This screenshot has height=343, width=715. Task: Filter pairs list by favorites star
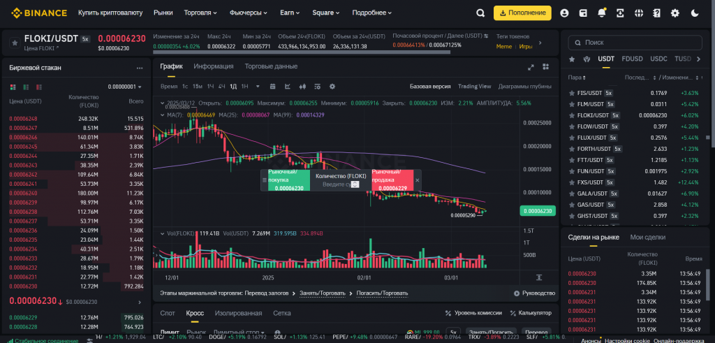[572, 59]
